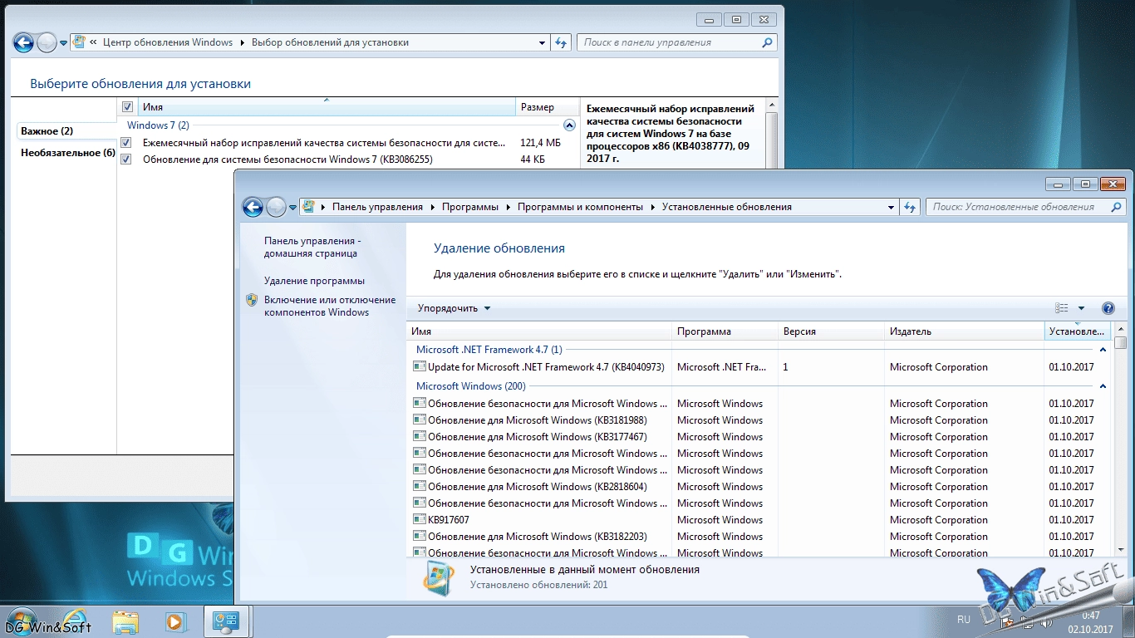Viewport: 1135px width, 638px height.
Task: Collapse the Microsoft Windows (200) group
Action: coord(1103,386)
